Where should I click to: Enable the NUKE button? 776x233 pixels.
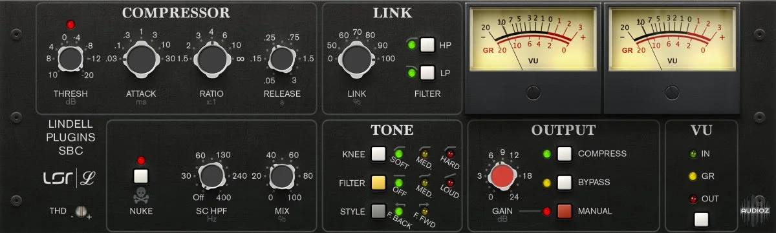coord(141,176)
